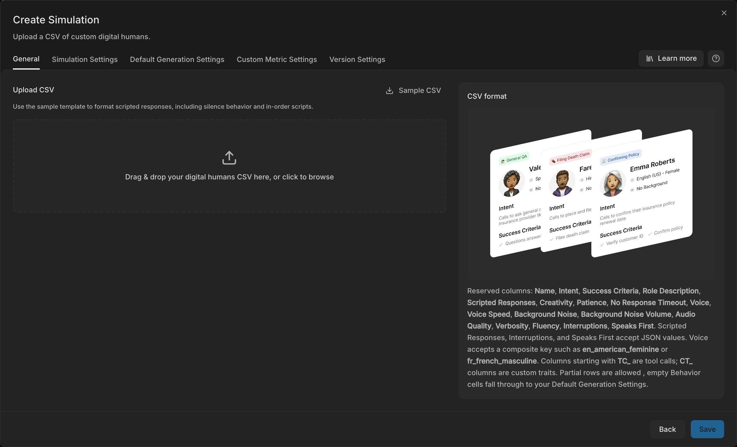Click "Scripted Responses" reserved column name
Image resolution: width=737 pixels, height=447 pixels.
[501, 303]
